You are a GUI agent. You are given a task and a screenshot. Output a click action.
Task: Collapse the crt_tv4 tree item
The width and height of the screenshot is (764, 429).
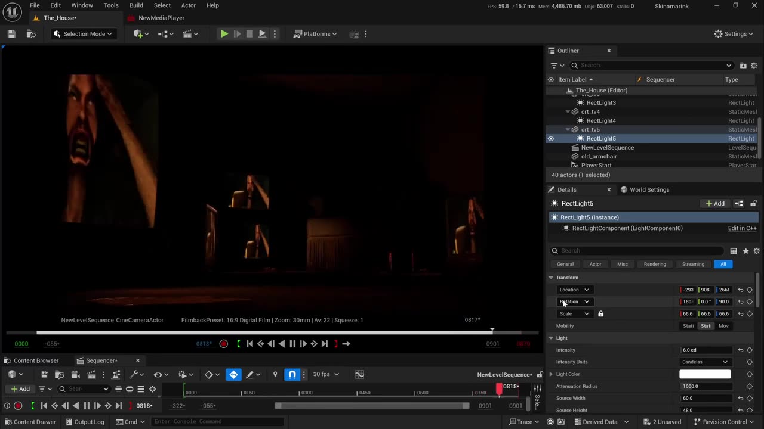(x=568, y=111)
